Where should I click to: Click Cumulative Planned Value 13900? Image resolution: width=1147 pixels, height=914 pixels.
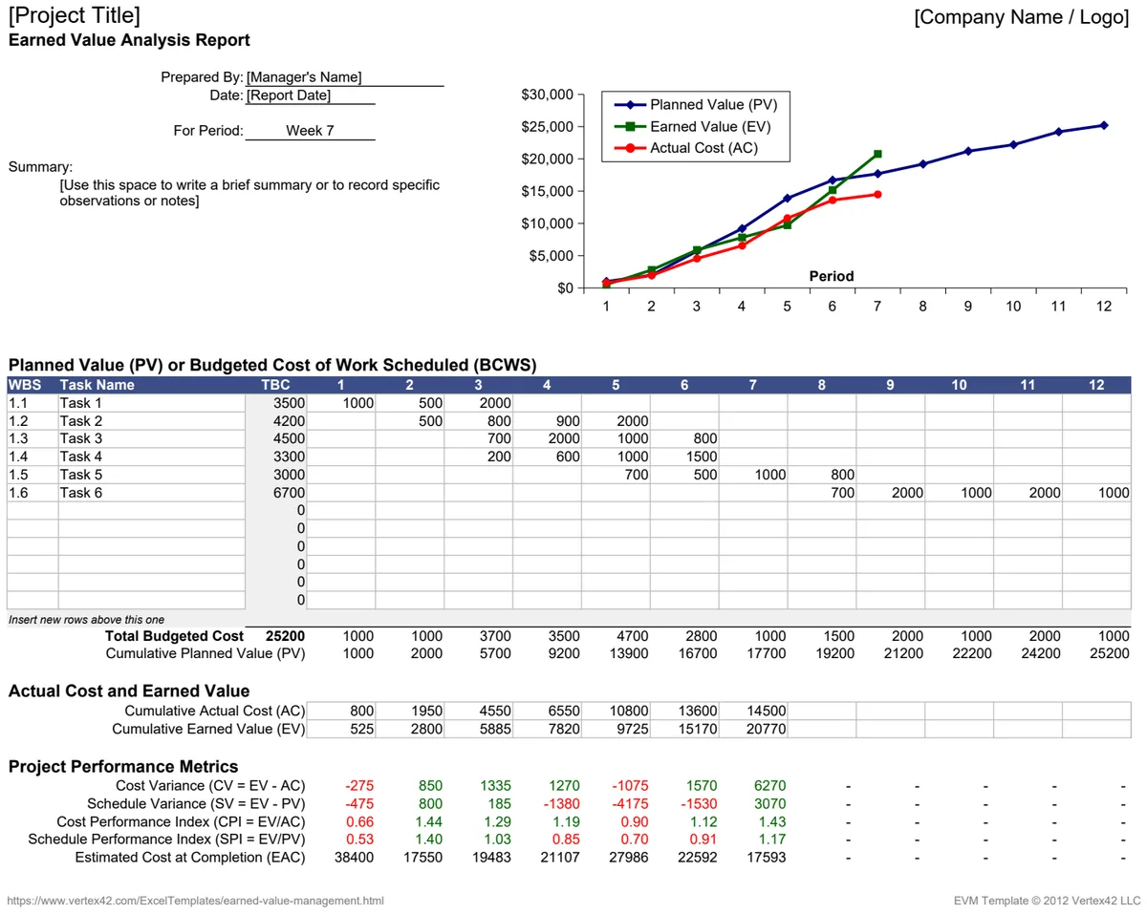point(629,654)
